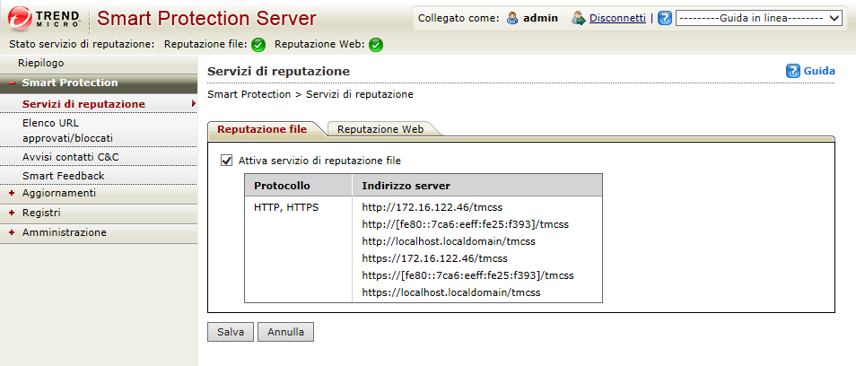Click the Reputazione file green status icon
The width and height of the screenshot is (856, 366).
point(258,44)
